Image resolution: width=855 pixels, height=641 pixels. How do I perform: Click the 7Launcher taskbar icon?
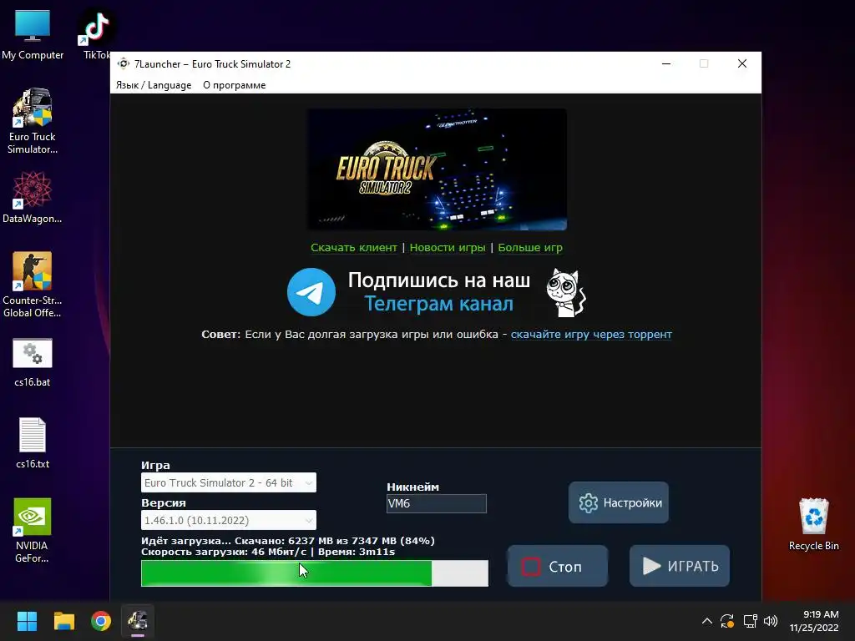(138, 621)
